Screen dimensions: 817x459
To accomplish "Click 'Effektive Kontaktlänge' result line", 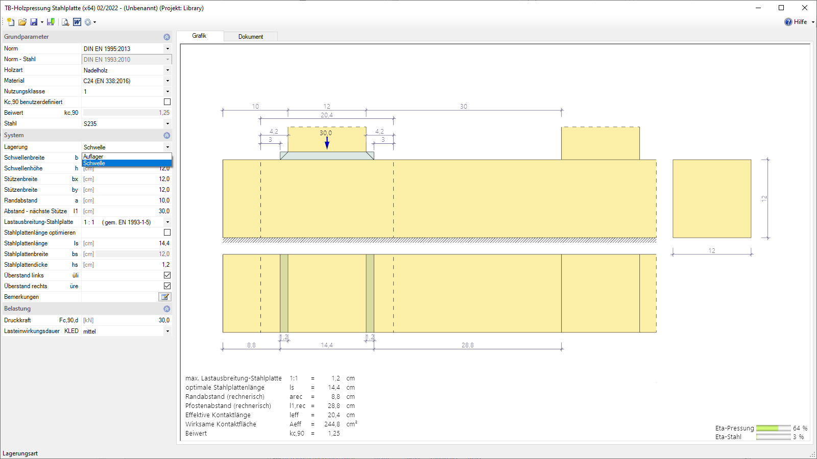I will click(x=270, y=415).
